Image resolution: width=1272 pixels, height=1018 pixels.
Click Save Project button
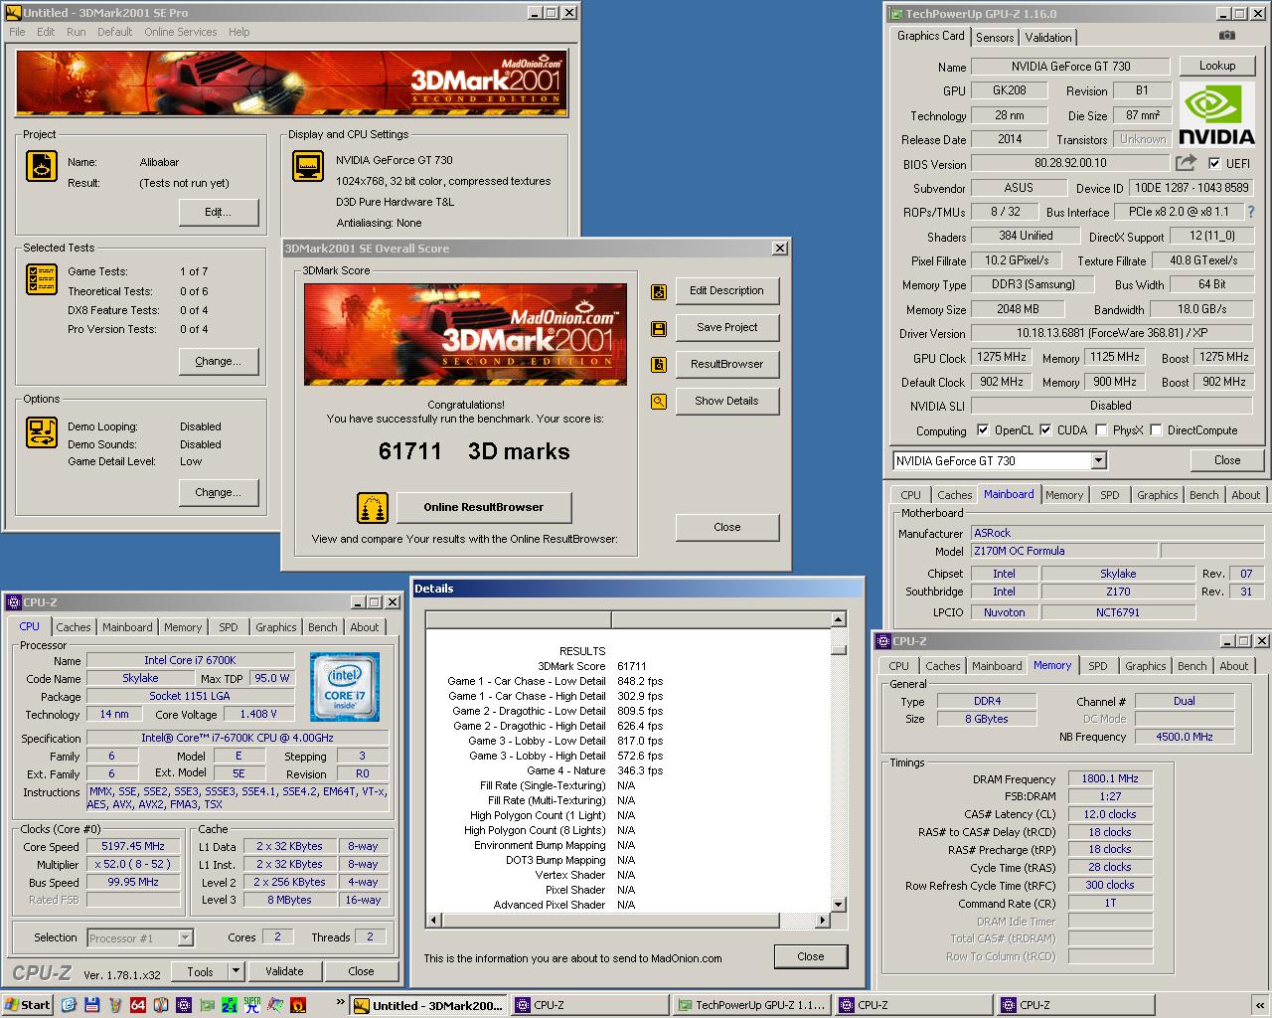(x=726, y=327)
